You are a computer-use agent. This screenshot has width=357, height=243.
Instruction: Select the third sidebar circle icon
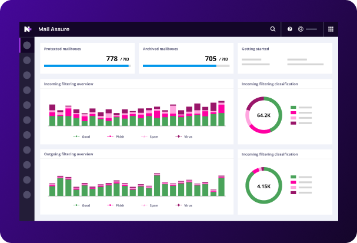[27, 75]
